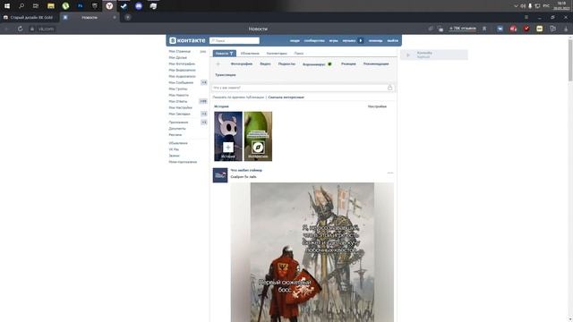Click the yellow extension icon
Image resolution: width=573 pixels, height=322 pixels.
point(539,29)
